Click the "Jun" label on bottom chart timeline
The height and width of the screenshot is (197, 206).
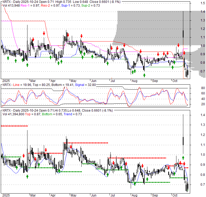[x=94, y=195]
